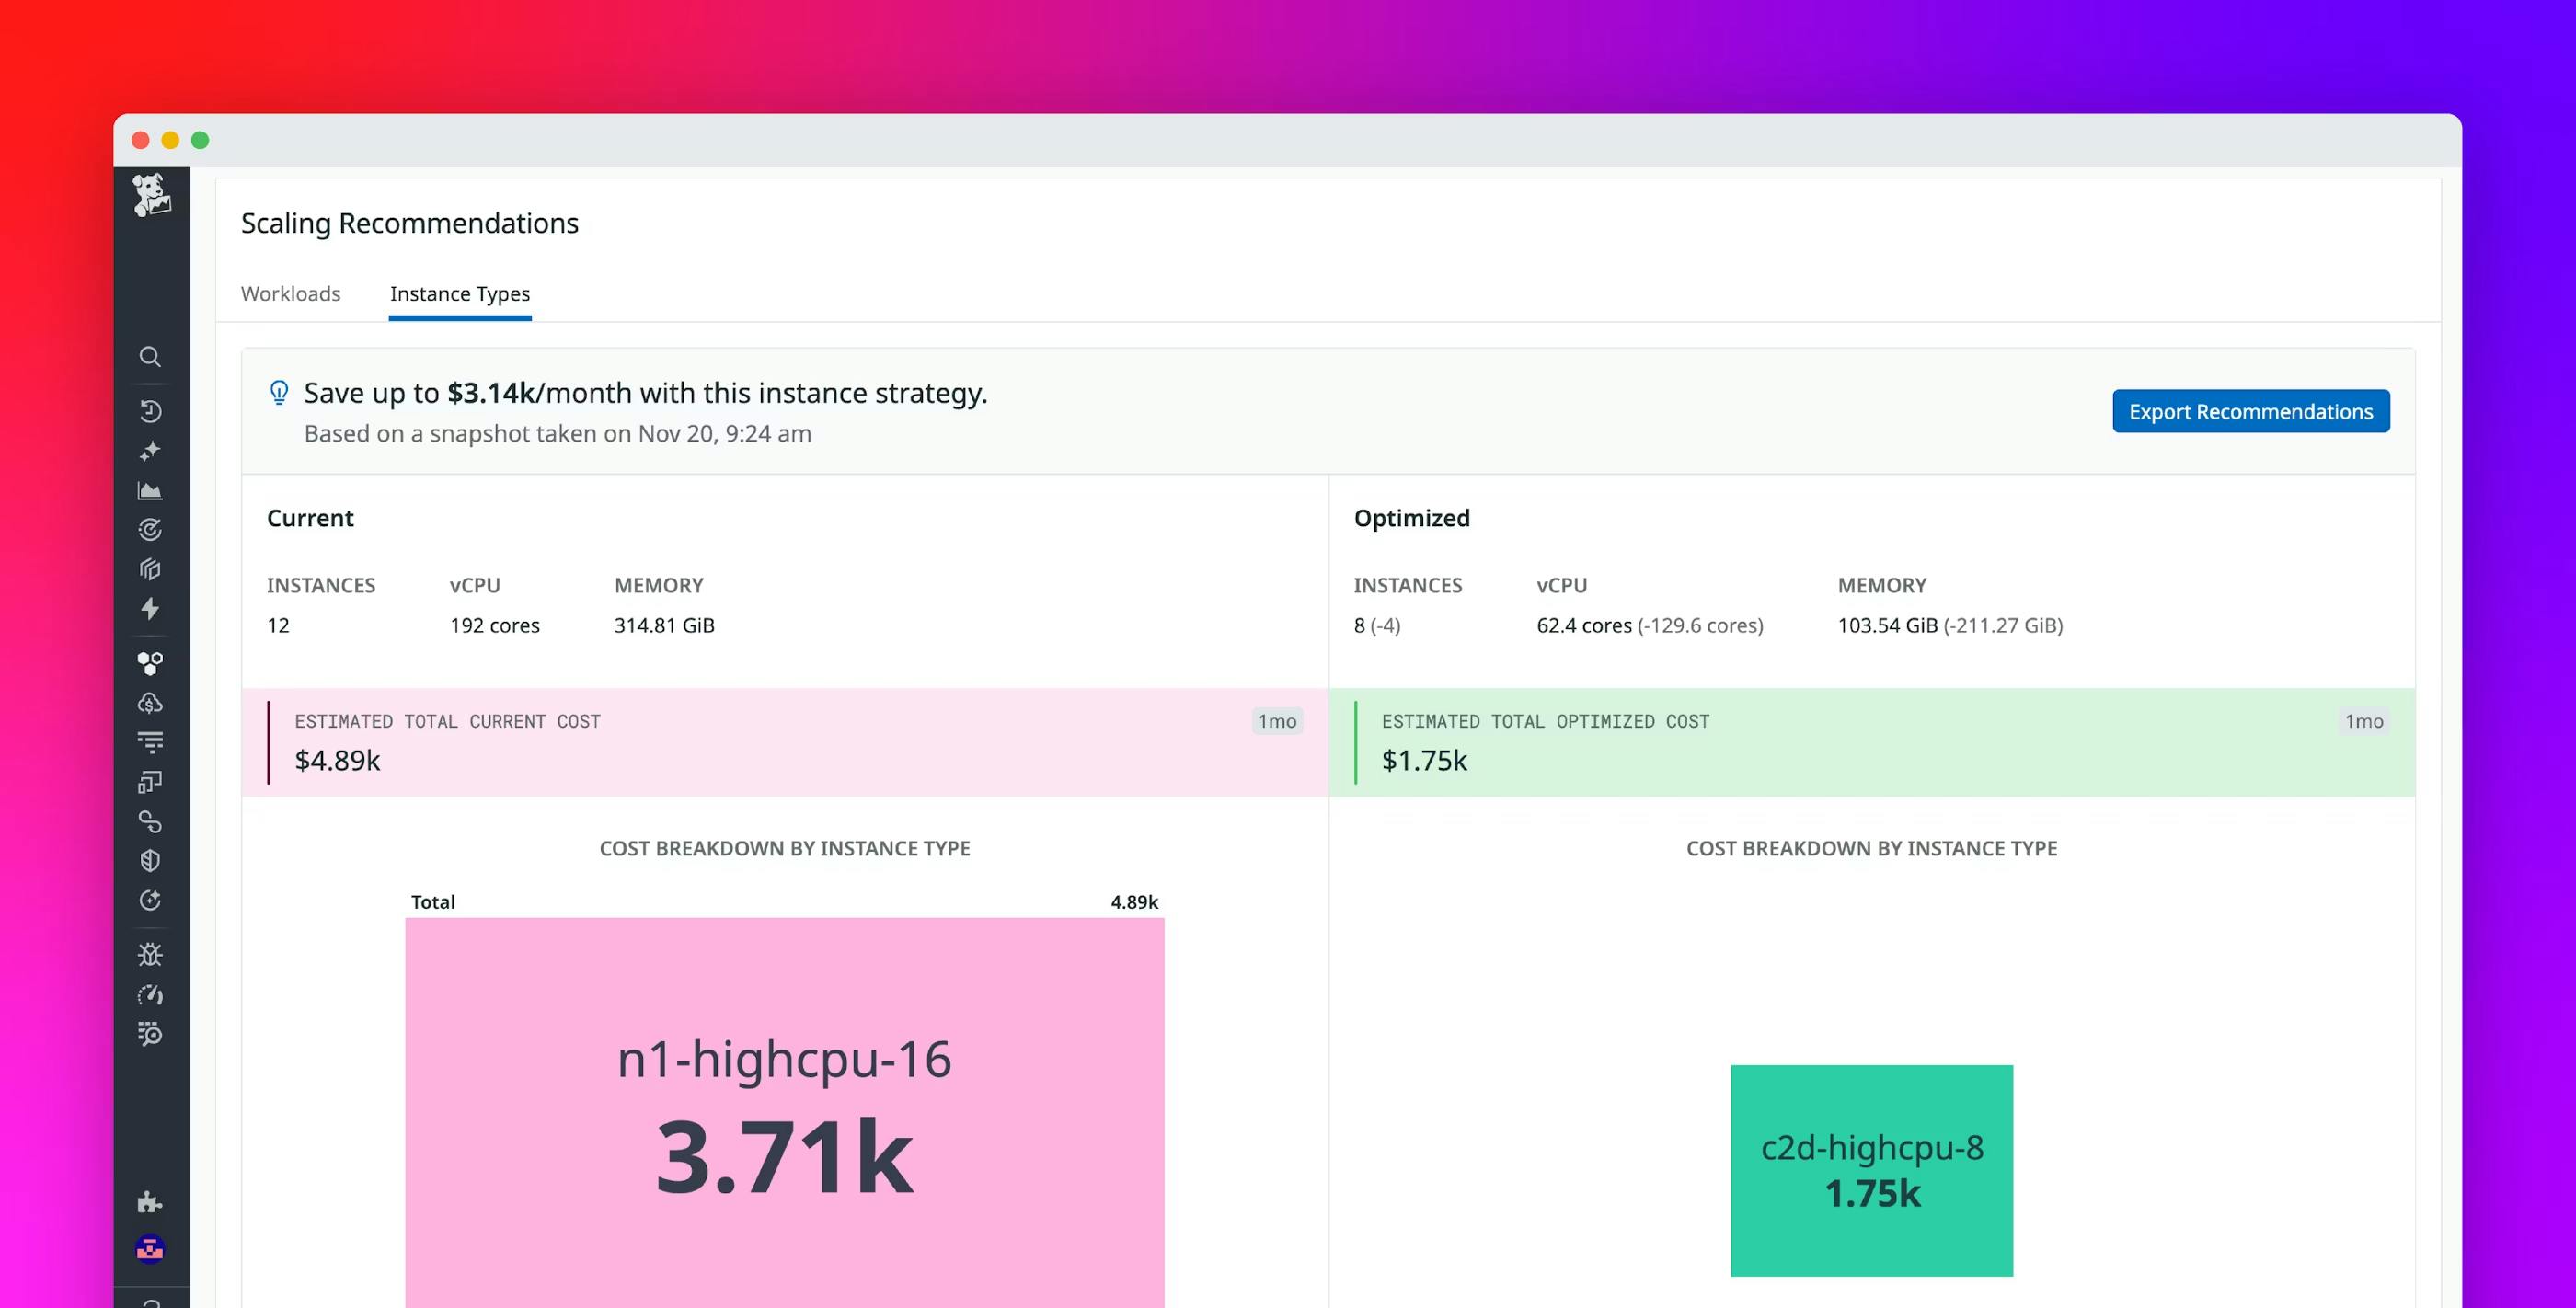
Task: Open the search icon in sidebar
Action: pyautogui.click(x=151, y=357)
